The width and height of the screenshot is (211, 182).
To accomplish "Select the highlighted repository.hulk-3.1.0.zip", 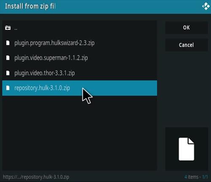I will pos(80,88).
